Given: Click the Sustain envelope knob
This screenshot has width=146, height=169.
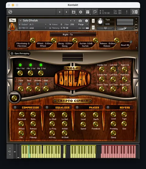Looking at the screenshot, I should click(x=96, y=40).
